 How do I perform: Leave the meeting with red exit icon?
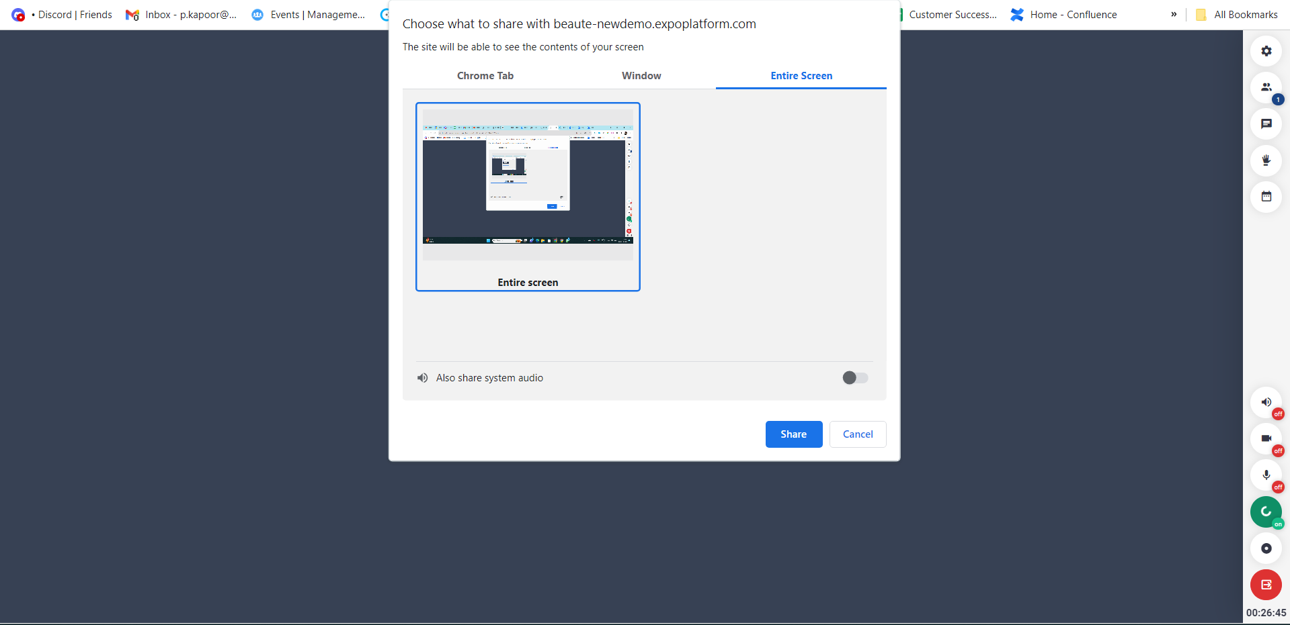click(x=1266, y=585)
